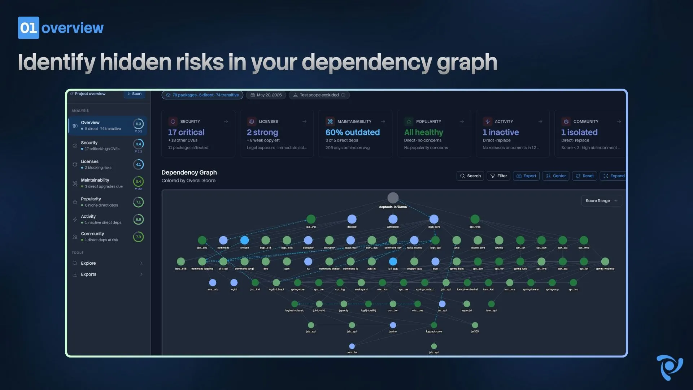The width and height of the screenshot is (693, 390).
Task: Select Overview in the Analysis sidebar
Action: [108, 125]
